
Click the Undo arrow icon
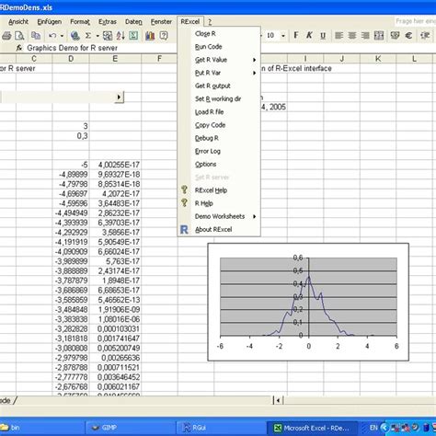click(52, 36)
